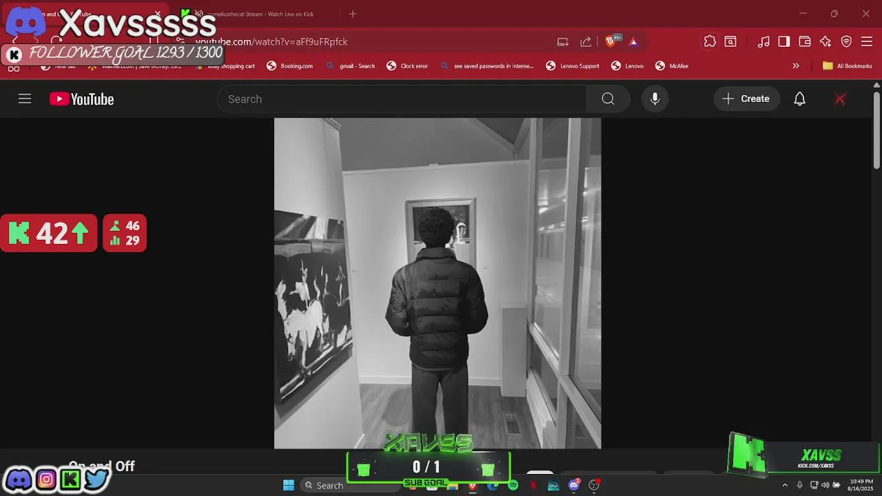Open the McAfee bookmark
Viewport: 882px width, 496px height.
[x=672, y=66]
